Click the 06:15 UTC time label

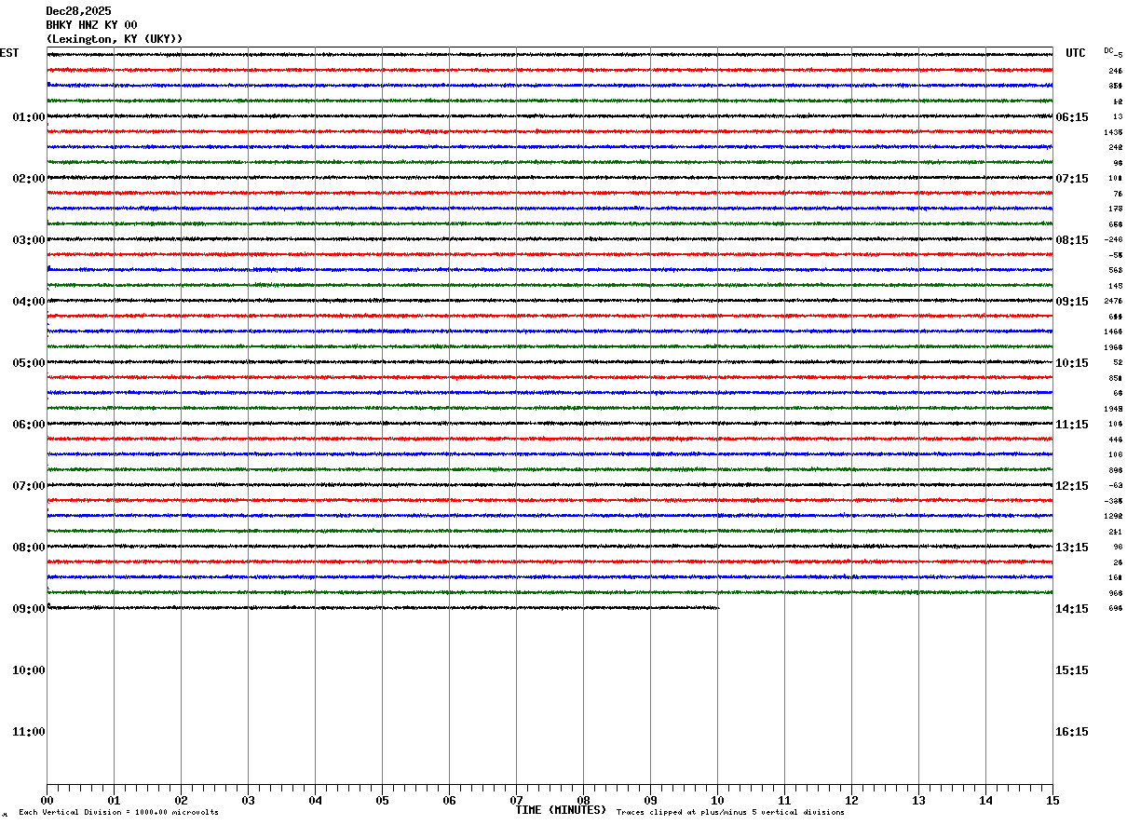coord(1072,117)
